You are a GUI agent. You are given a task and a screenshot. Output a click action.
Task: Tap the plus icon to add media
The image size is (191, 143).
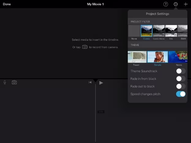click(x=185, y=4)
